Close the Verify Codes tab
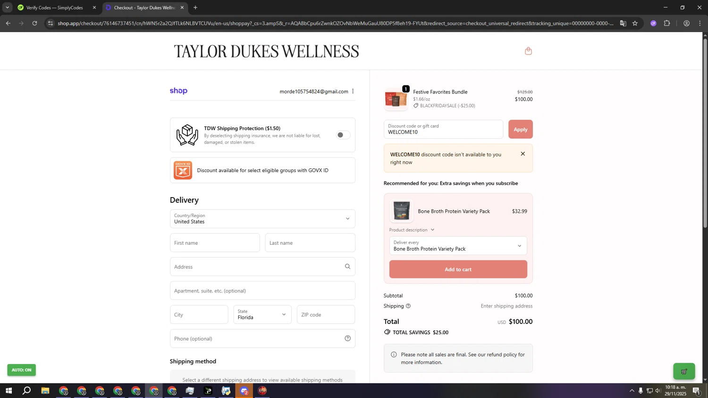Screen dimensions: 708x398 point(94,8)
